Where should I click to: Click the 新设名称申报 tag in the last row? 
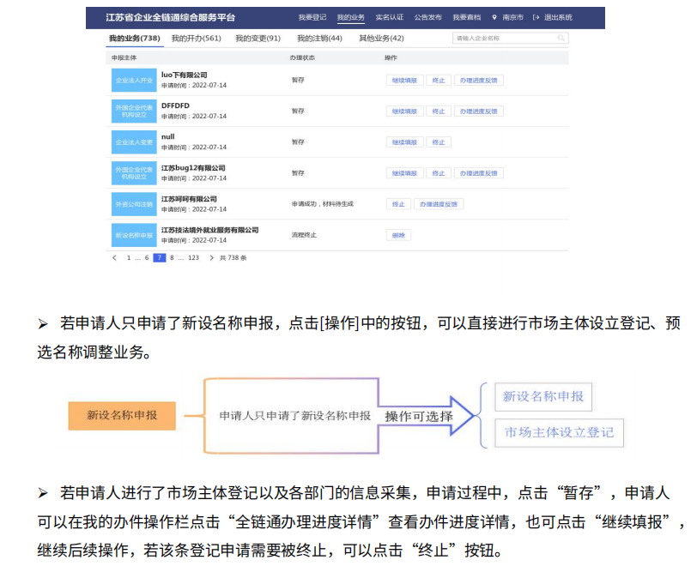coord(134,235)
